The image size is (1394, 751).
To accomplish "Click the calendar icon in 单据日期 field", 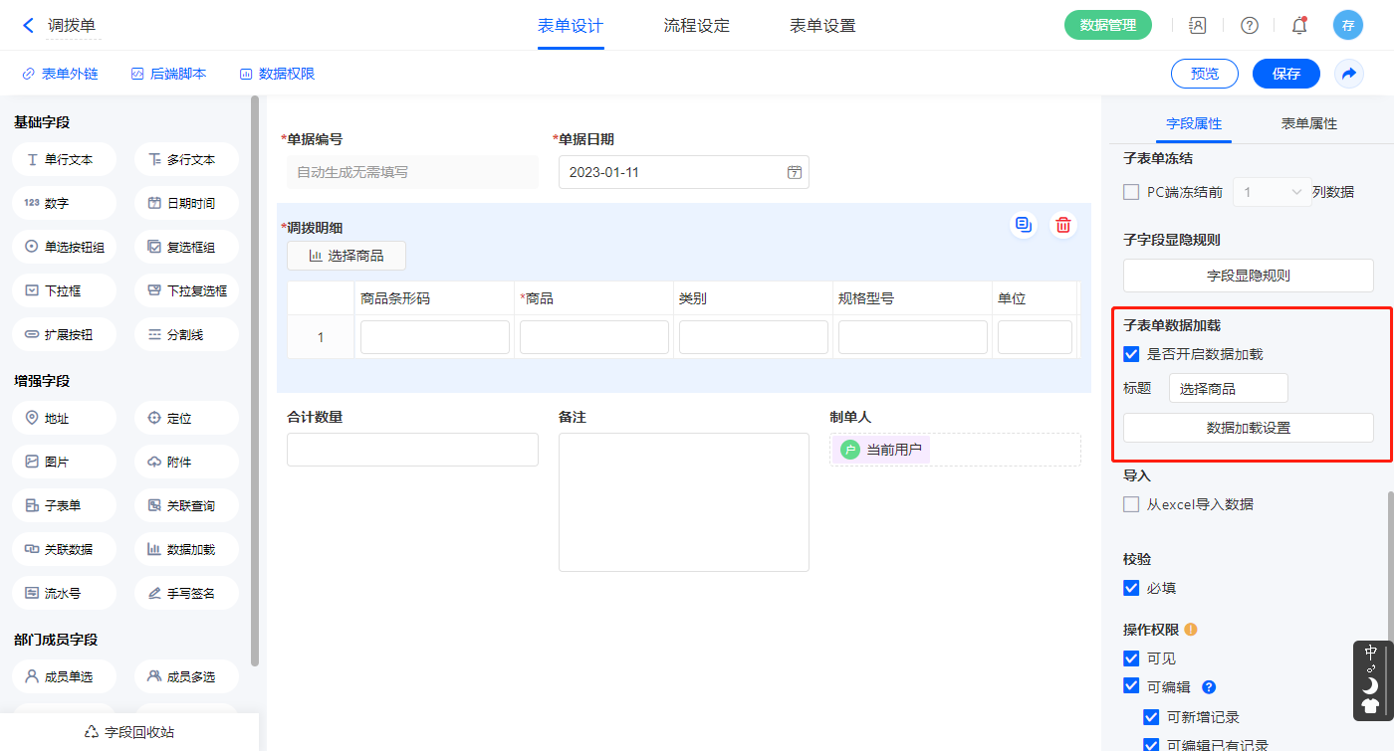I will 795,172.
